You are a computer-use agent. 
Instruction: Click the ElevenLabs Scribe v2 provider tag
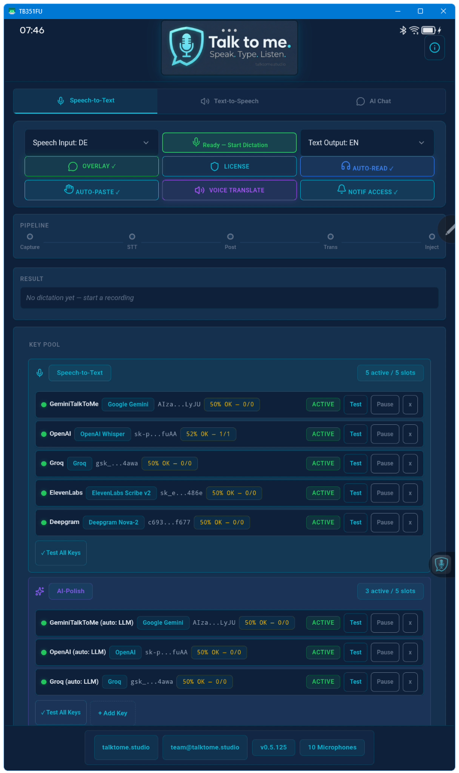coord(121,493)
